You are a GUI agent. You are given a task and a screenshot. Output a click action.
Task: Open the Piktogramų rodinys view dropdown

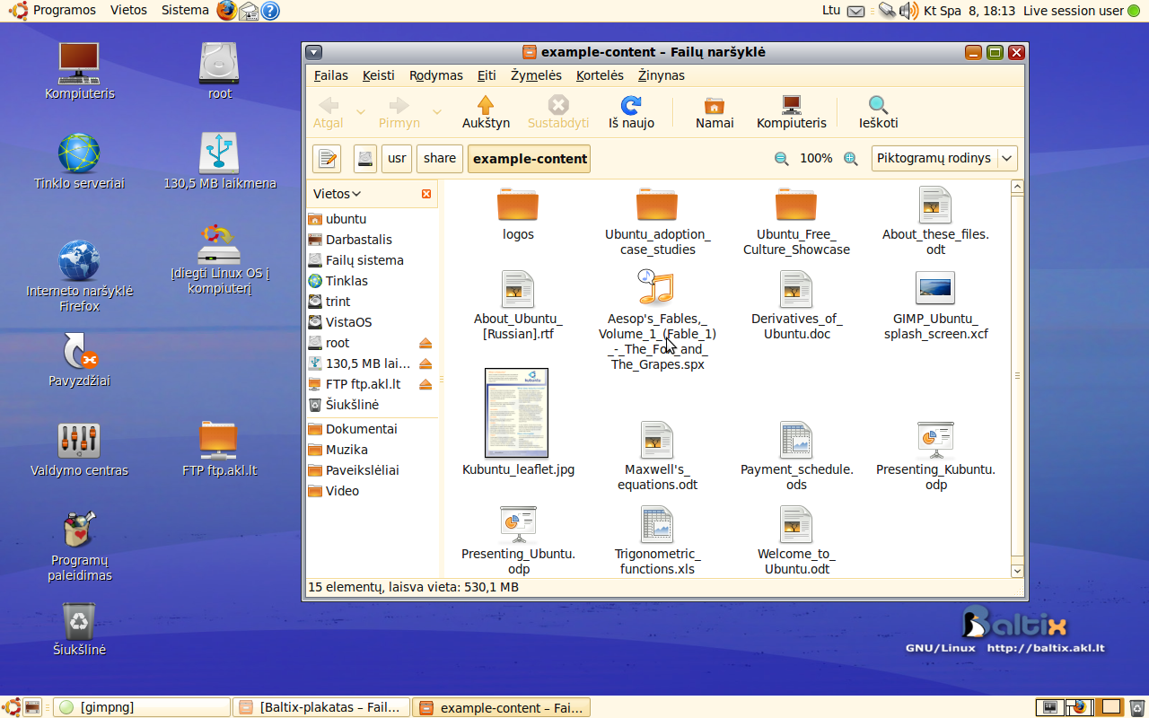[x=943, y=159]
